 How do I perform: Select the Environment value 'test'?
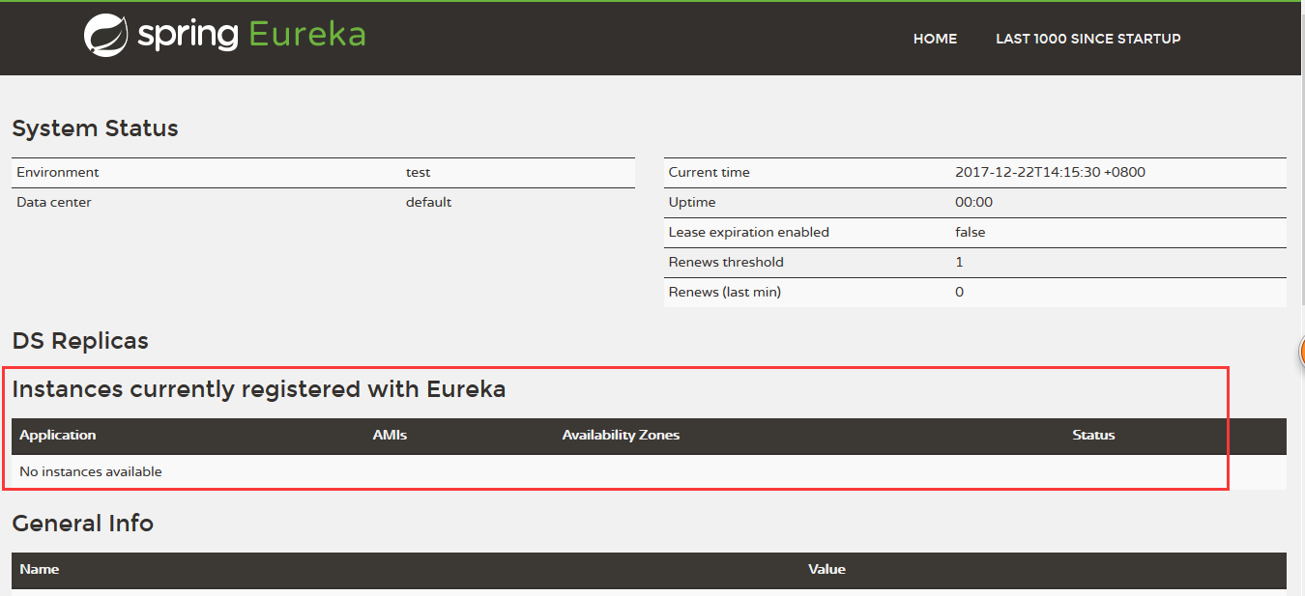click(418, 173)
